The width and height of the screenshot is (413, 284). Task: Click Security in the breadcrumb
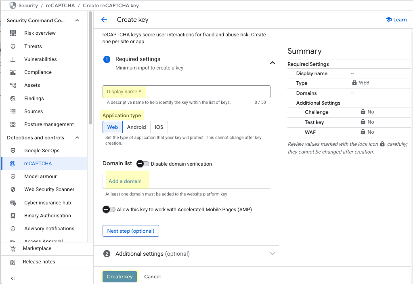point(28,6)
